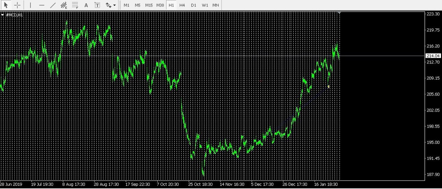
Task: Click the chart shift marker triangle
Action: click(x=339, y=13)
